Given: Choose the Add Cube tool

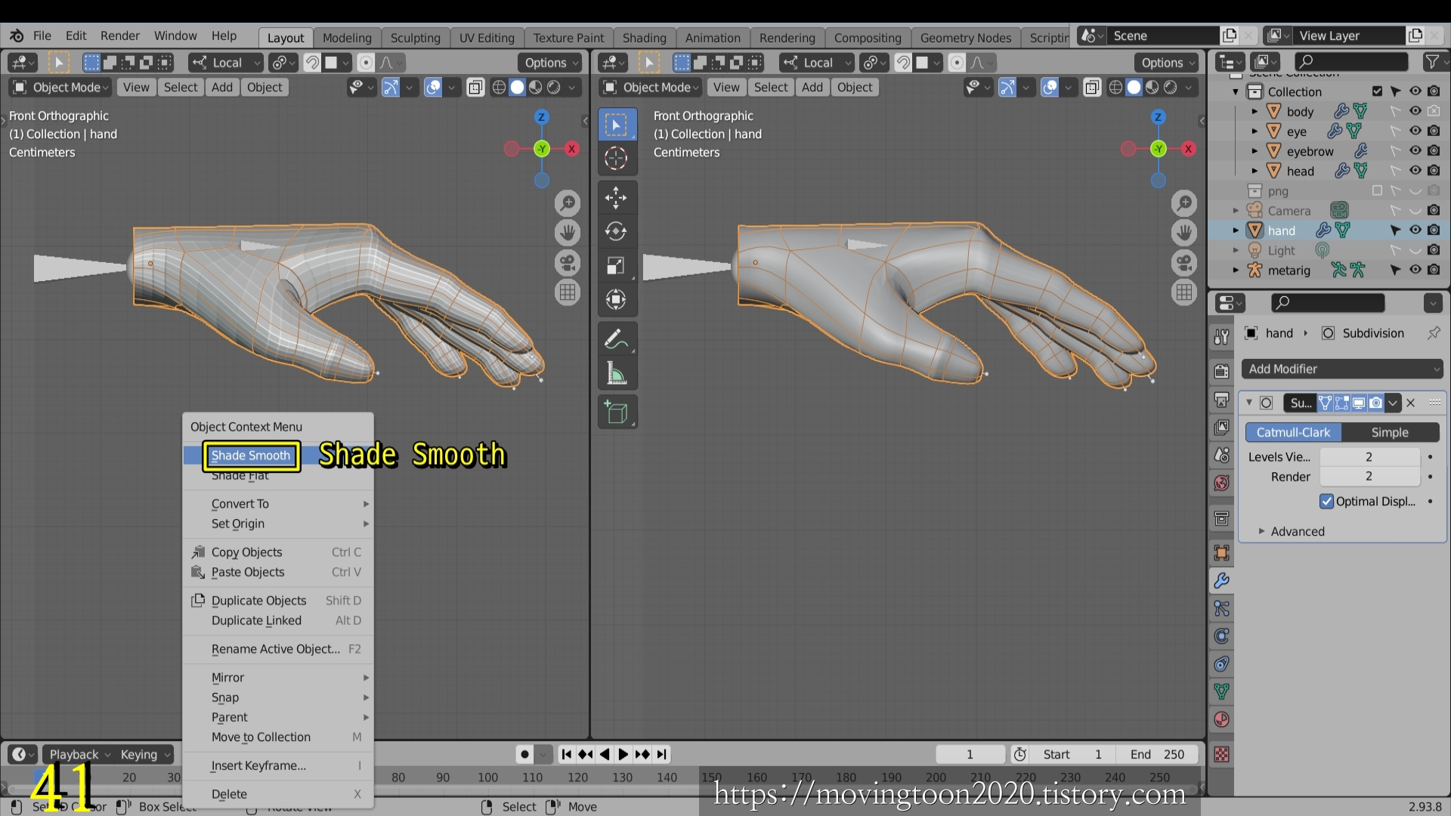Looking at the screenshot, I should coord(616,413).
